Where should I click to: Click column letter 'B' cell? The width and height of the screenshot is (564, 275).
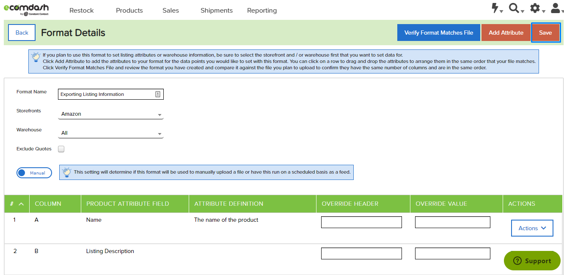[36, 251]
